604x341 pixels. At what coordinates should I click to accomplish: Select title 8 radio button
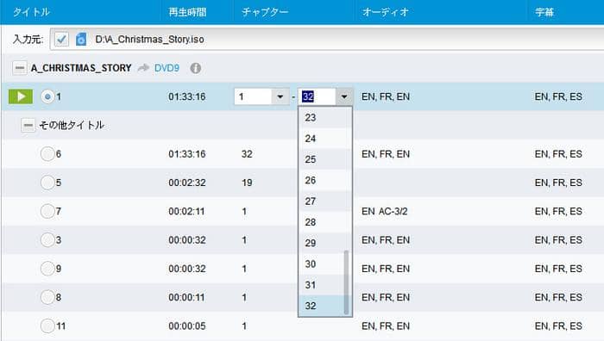[47, 297]
